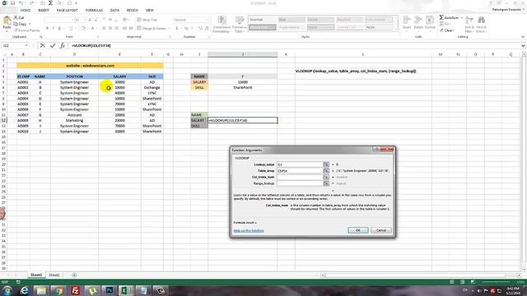Viewport: 527px width, 296px height.
Task: Click the Clear eraser button
Action: [x=447, y=30]
